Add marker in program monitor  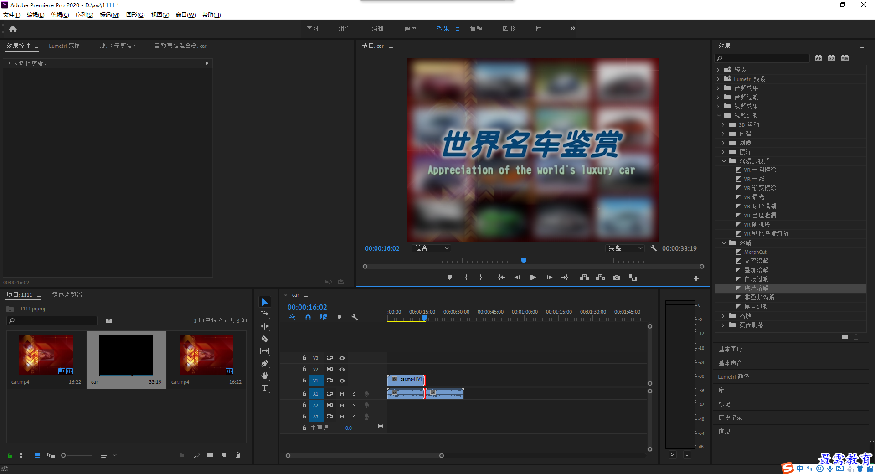(449, 278)
